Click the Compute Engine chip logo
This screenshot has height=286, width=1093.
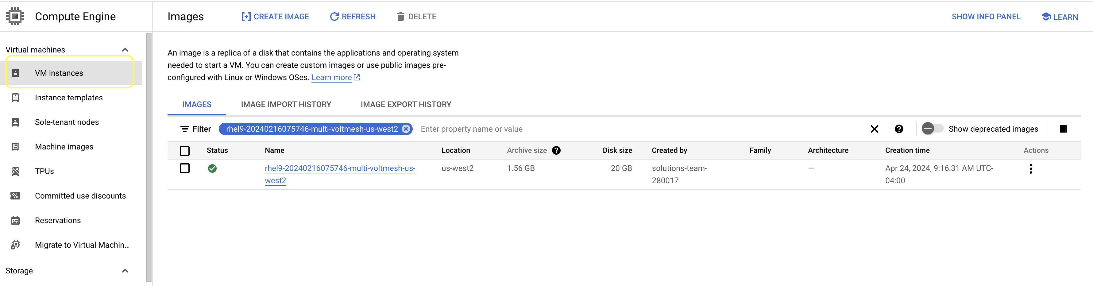(x=15, y=17)
